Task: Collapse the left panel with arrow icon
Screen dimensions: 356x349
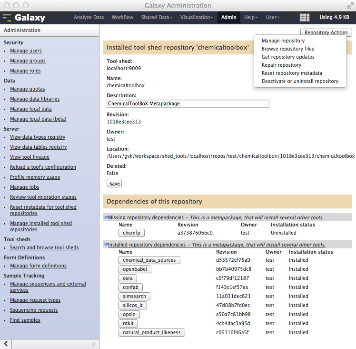Action: pyautogui.click(x=6, y=344)
